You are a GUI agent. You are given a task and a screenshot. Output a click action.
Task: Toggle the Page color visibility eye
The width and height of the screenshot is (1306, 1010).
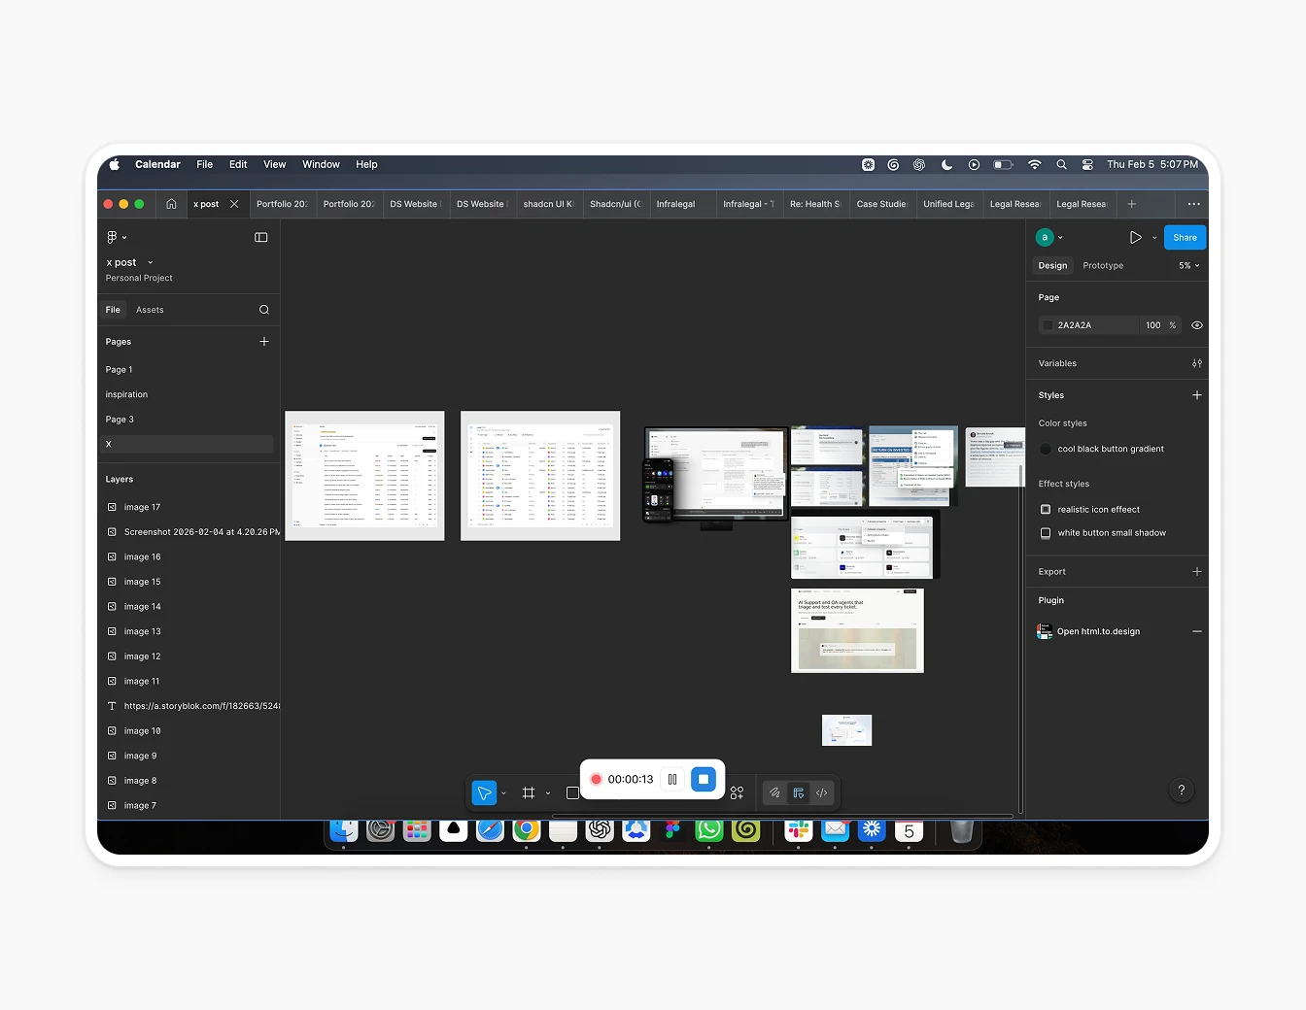pyautogui.click(x=1196, y=324)
